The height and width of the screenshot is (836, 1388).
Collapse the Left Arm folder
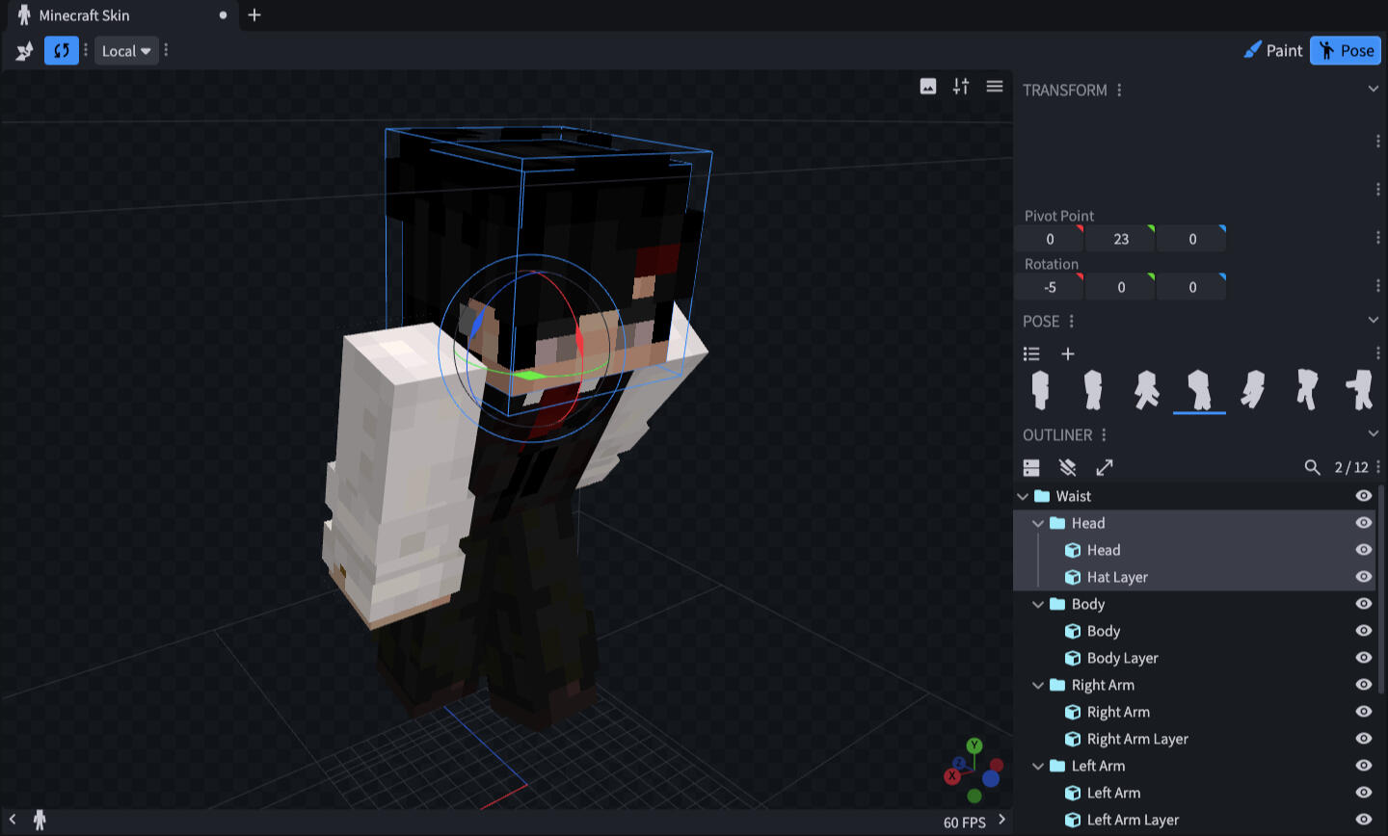[x=1038, y=766]
